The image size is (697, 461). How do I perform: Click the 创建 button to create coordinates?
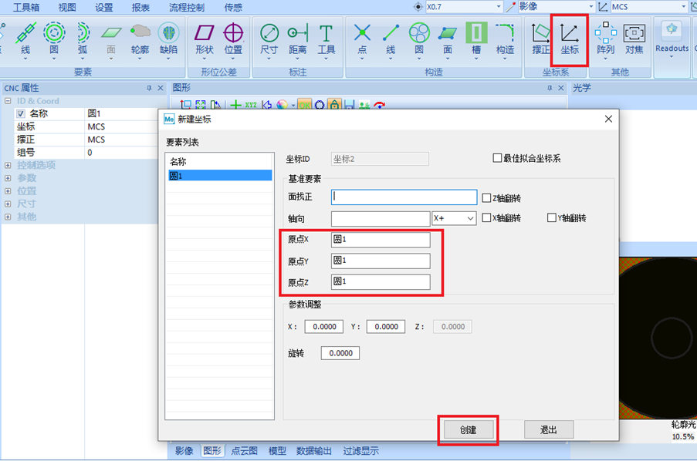(467, 429)
